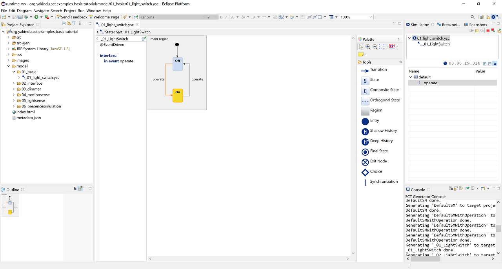Open Project Explorer filter icon
The width and height of the screenshot is (502, 269).
[x=74, y=24]
